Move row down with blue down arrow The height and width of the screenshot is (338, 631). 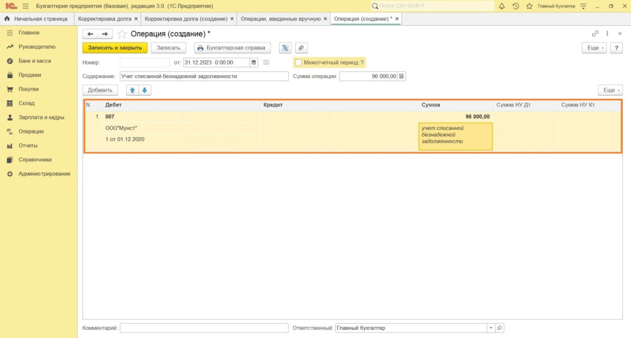coord(145,91)
